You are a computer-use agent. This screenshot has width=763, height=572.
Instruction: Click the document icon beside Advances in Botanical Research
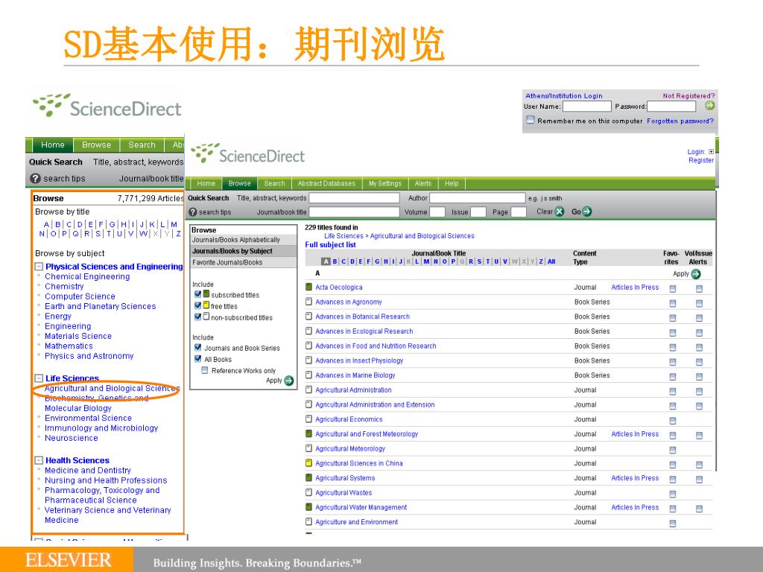point(308,316)
